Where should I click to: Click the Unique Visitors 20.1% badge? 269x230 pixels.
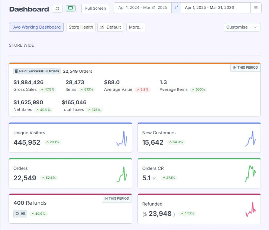click(x=53, y=142)
